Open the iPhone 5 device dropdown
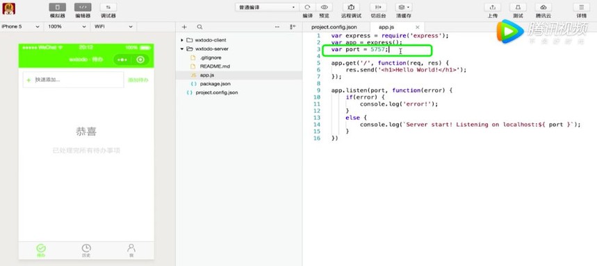The image size is (597, 266). (21, 26)
